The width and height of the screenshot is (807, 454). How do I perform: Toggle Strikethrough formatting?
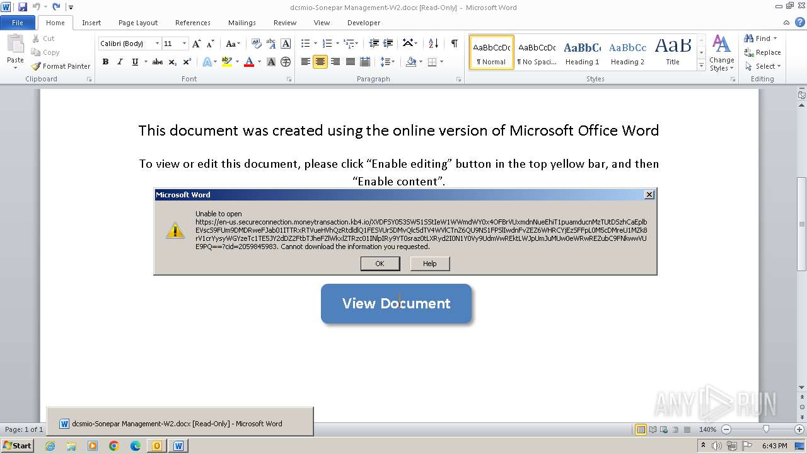tap(158, 62)
